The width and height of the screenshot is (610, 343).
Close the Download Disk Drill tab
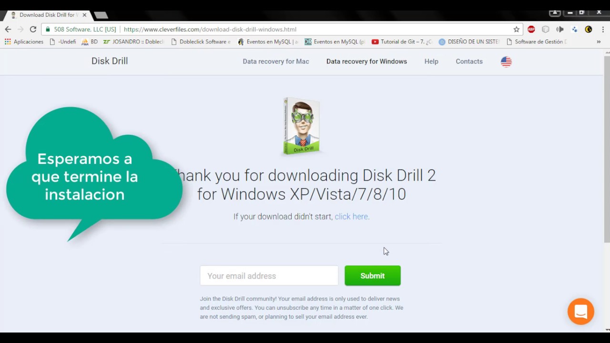pyautogui.click(x=84, y=15)
